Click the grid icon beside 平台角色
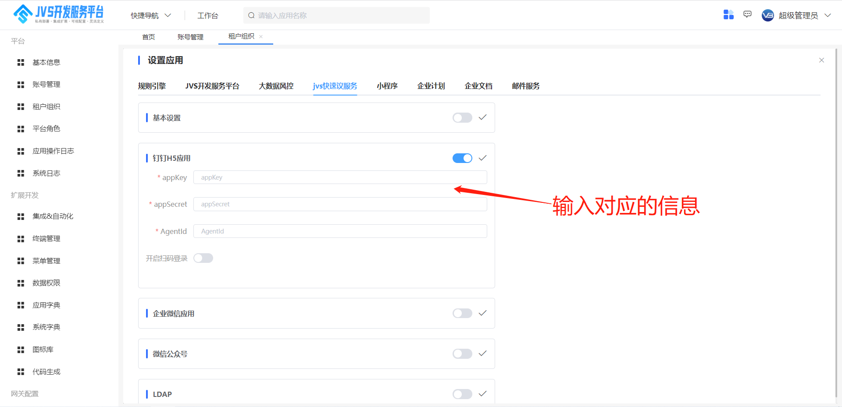 pyautogui.click(x=21, y=129)
